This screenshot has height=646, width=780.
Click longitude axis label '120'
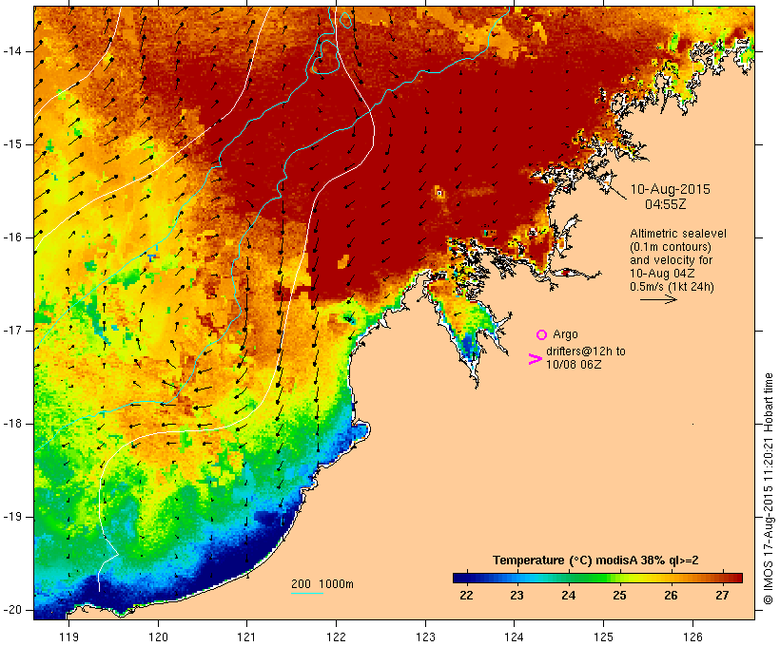158,636
